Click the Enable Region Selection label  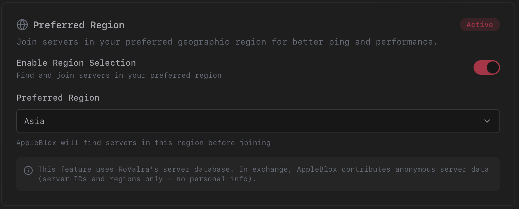76,63
